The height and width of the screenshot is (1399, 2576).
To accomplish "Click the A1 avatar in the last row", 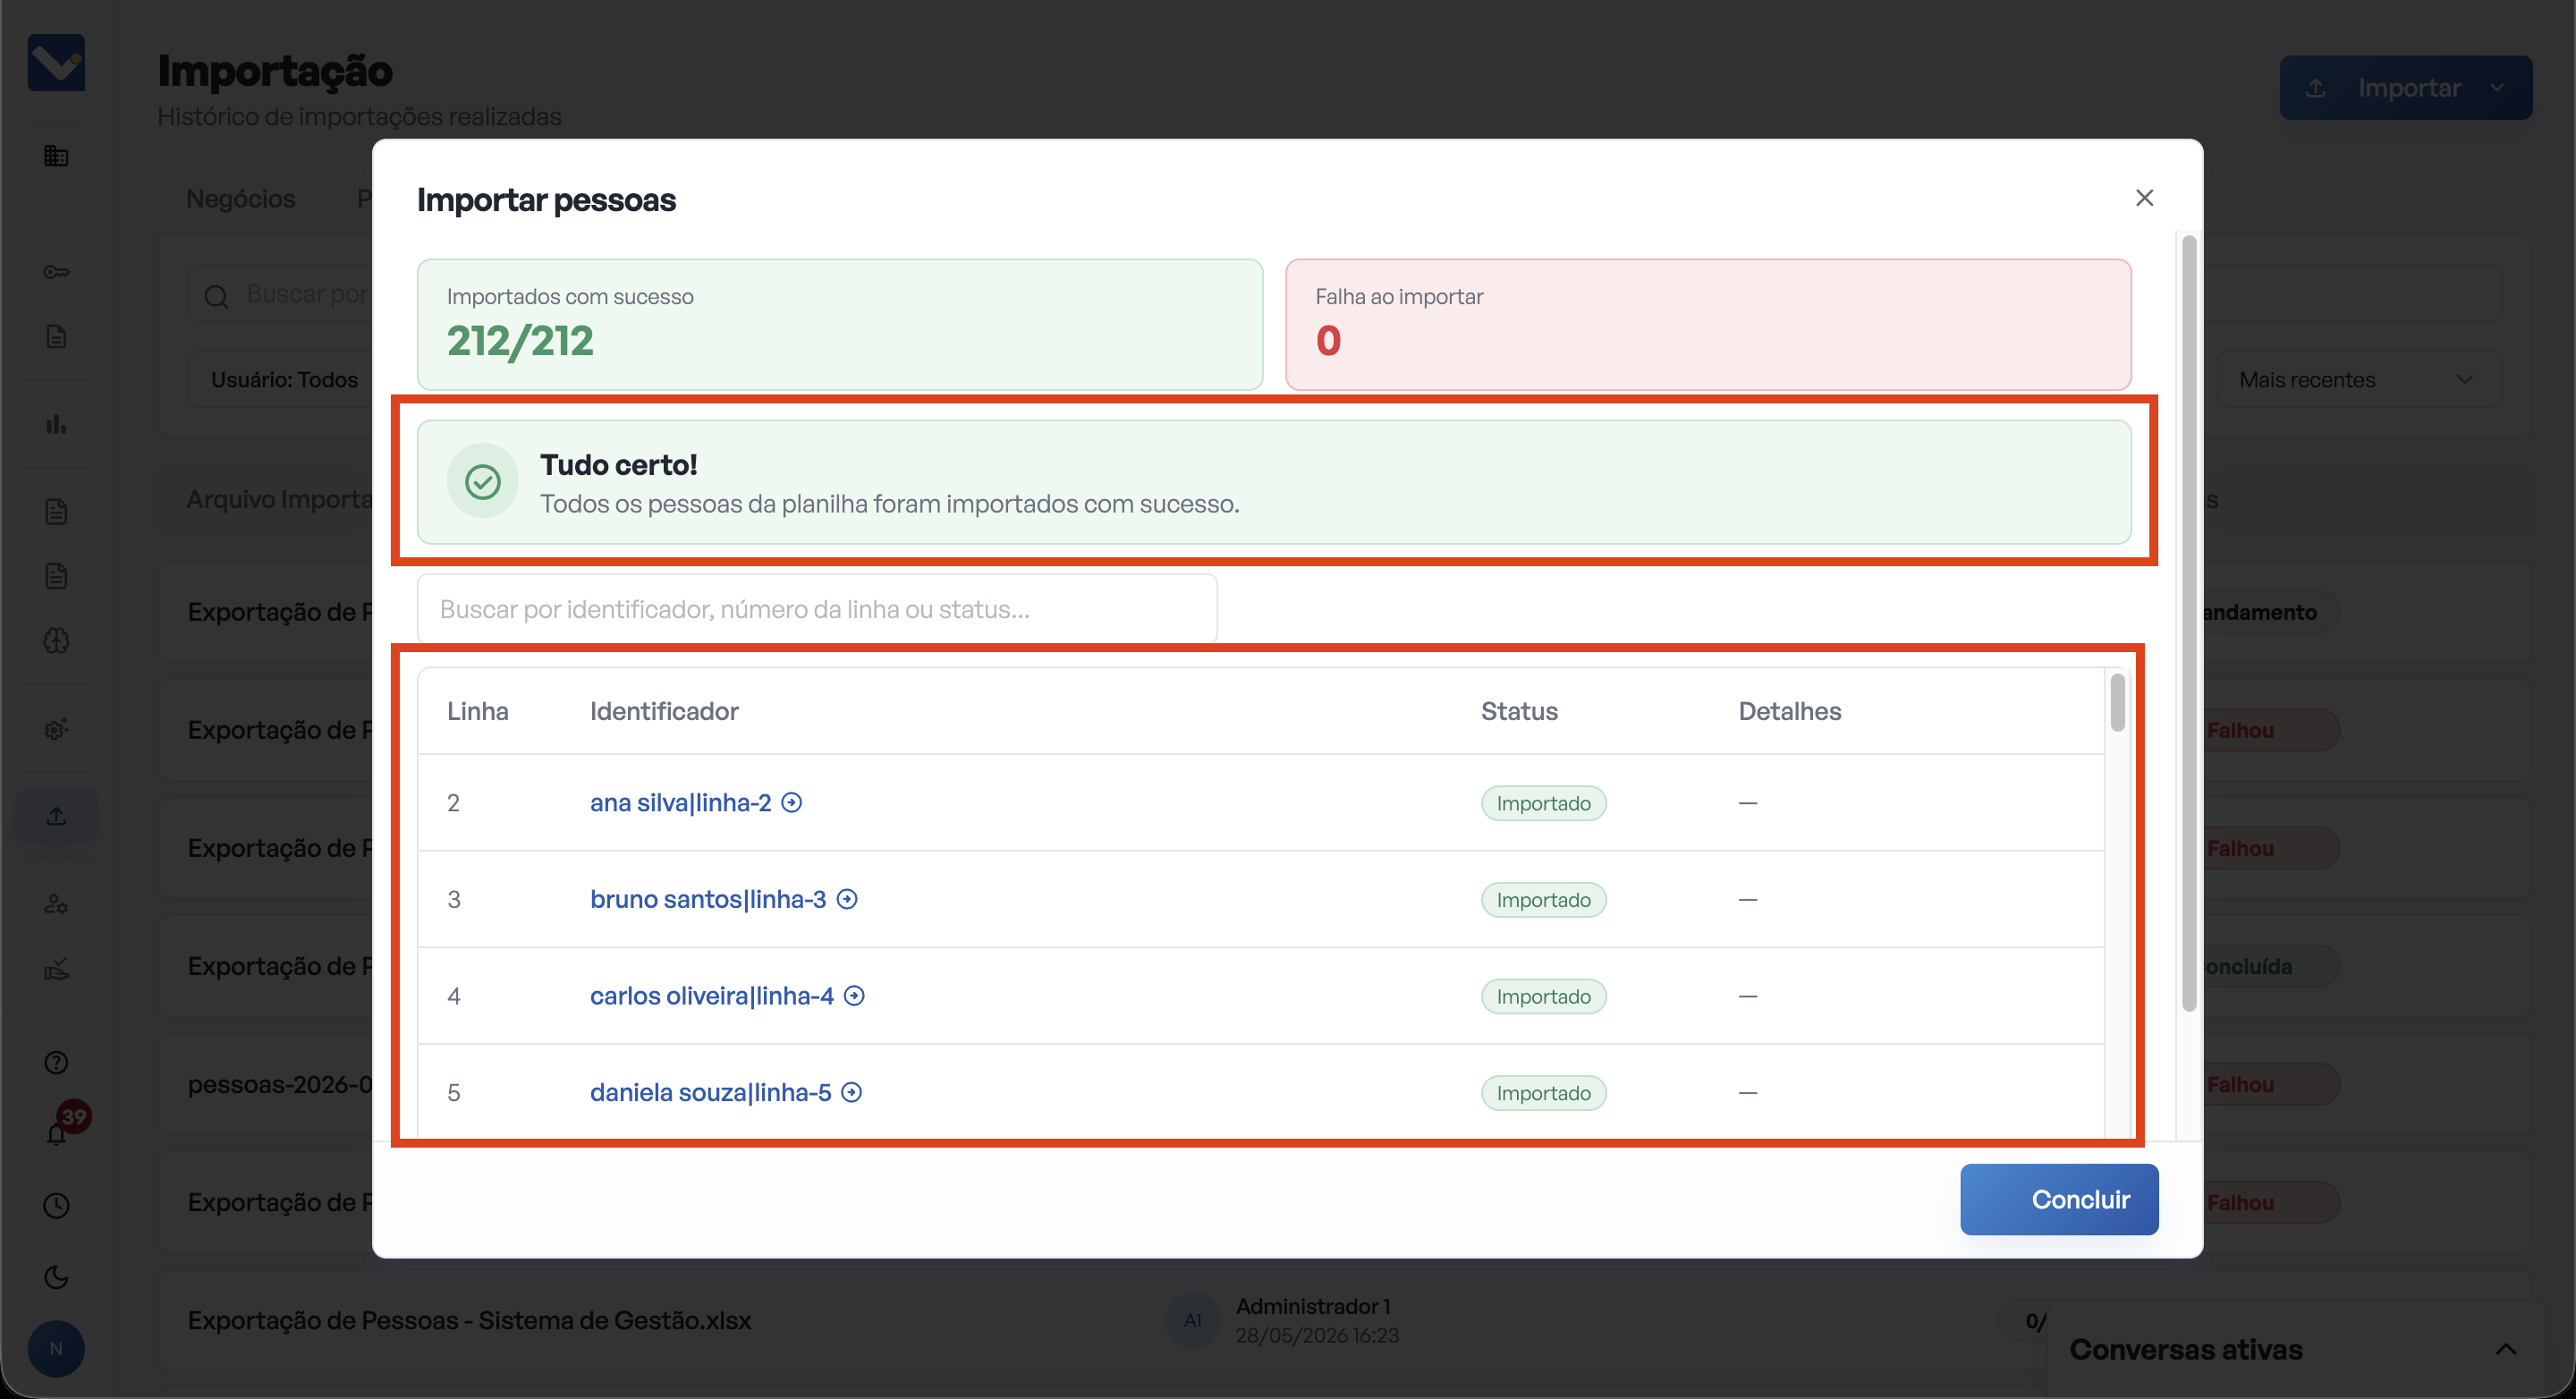I will pos(1192,1321).
